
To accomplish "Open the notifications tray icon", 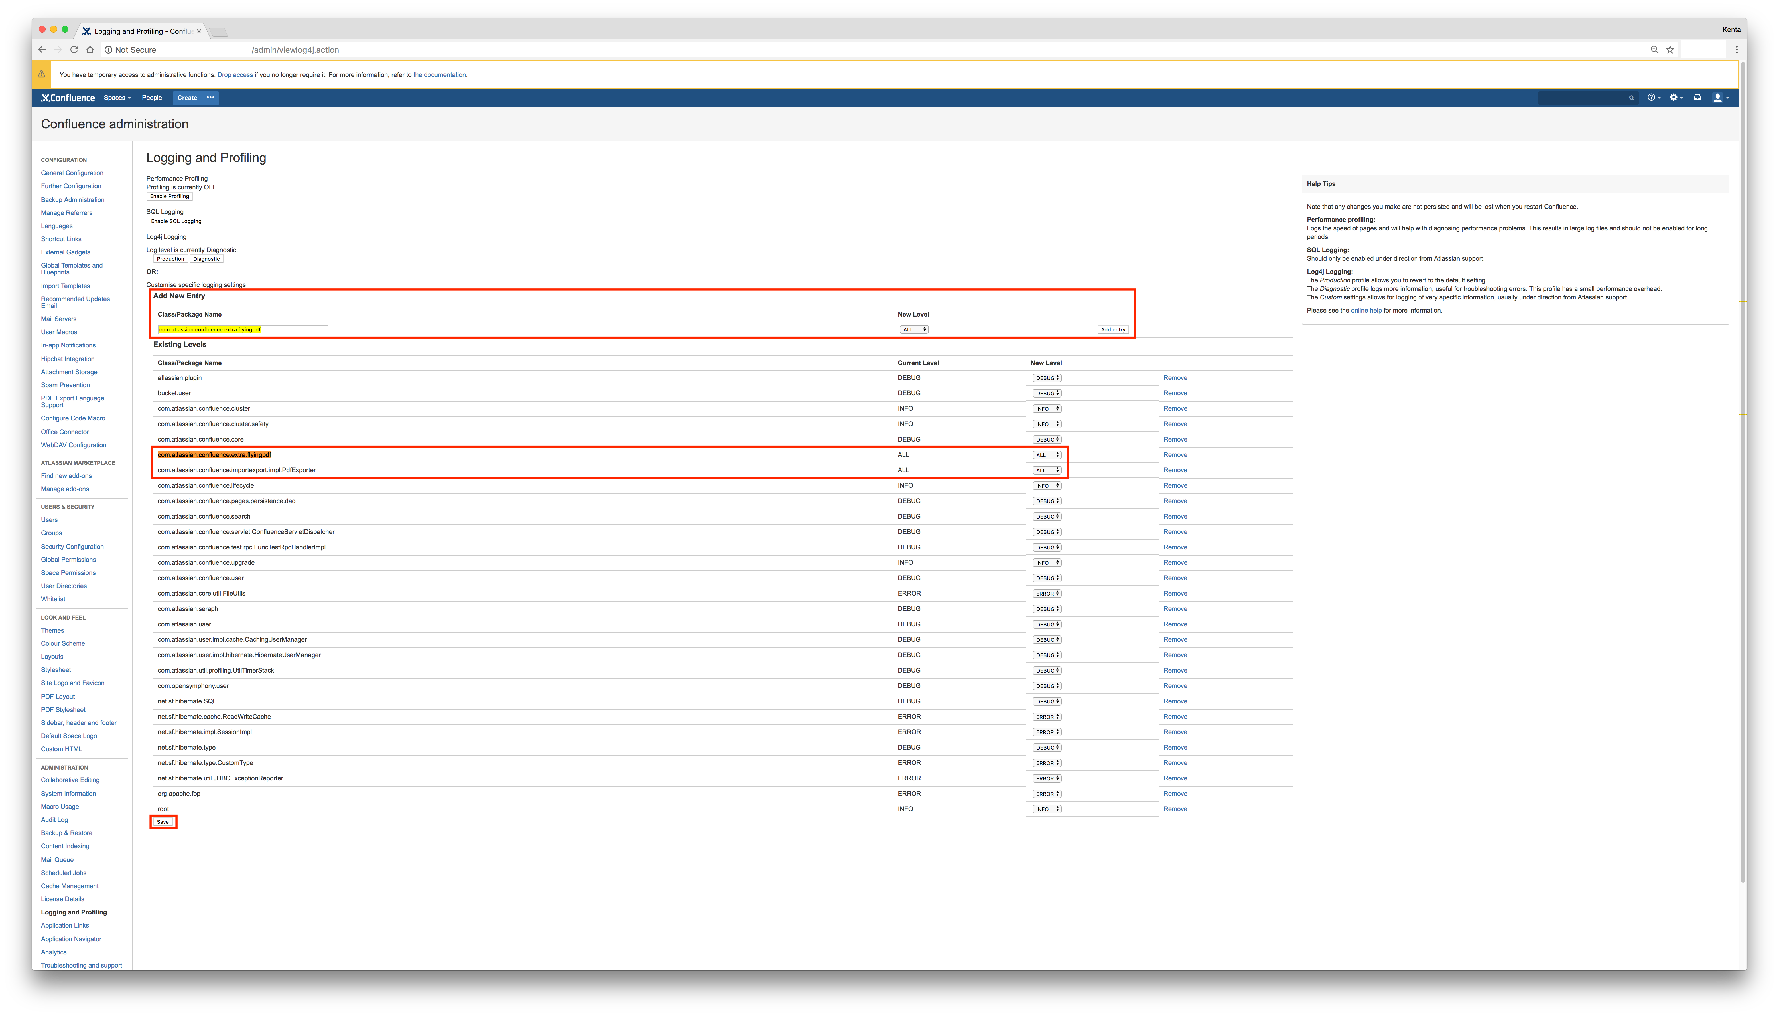I will (x=1697, y=98).
